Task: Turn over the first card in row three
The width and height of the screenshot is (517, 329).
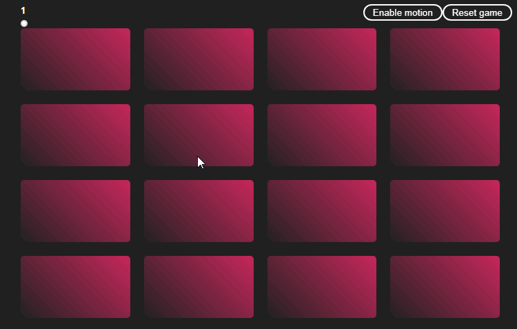Action: point(75,211)
